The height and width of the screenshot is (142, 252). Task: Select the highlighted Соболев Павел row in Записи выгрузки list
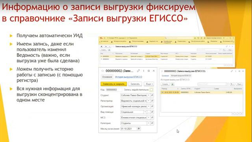click(x=167, y=56)
